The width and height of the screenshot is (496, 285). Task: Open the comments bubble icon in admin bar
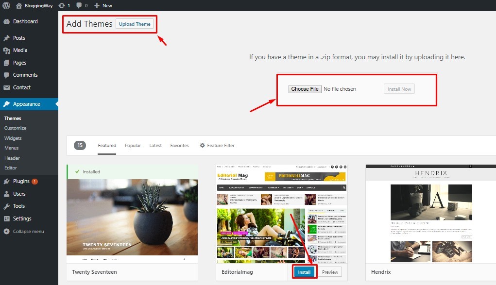[79, 5]
